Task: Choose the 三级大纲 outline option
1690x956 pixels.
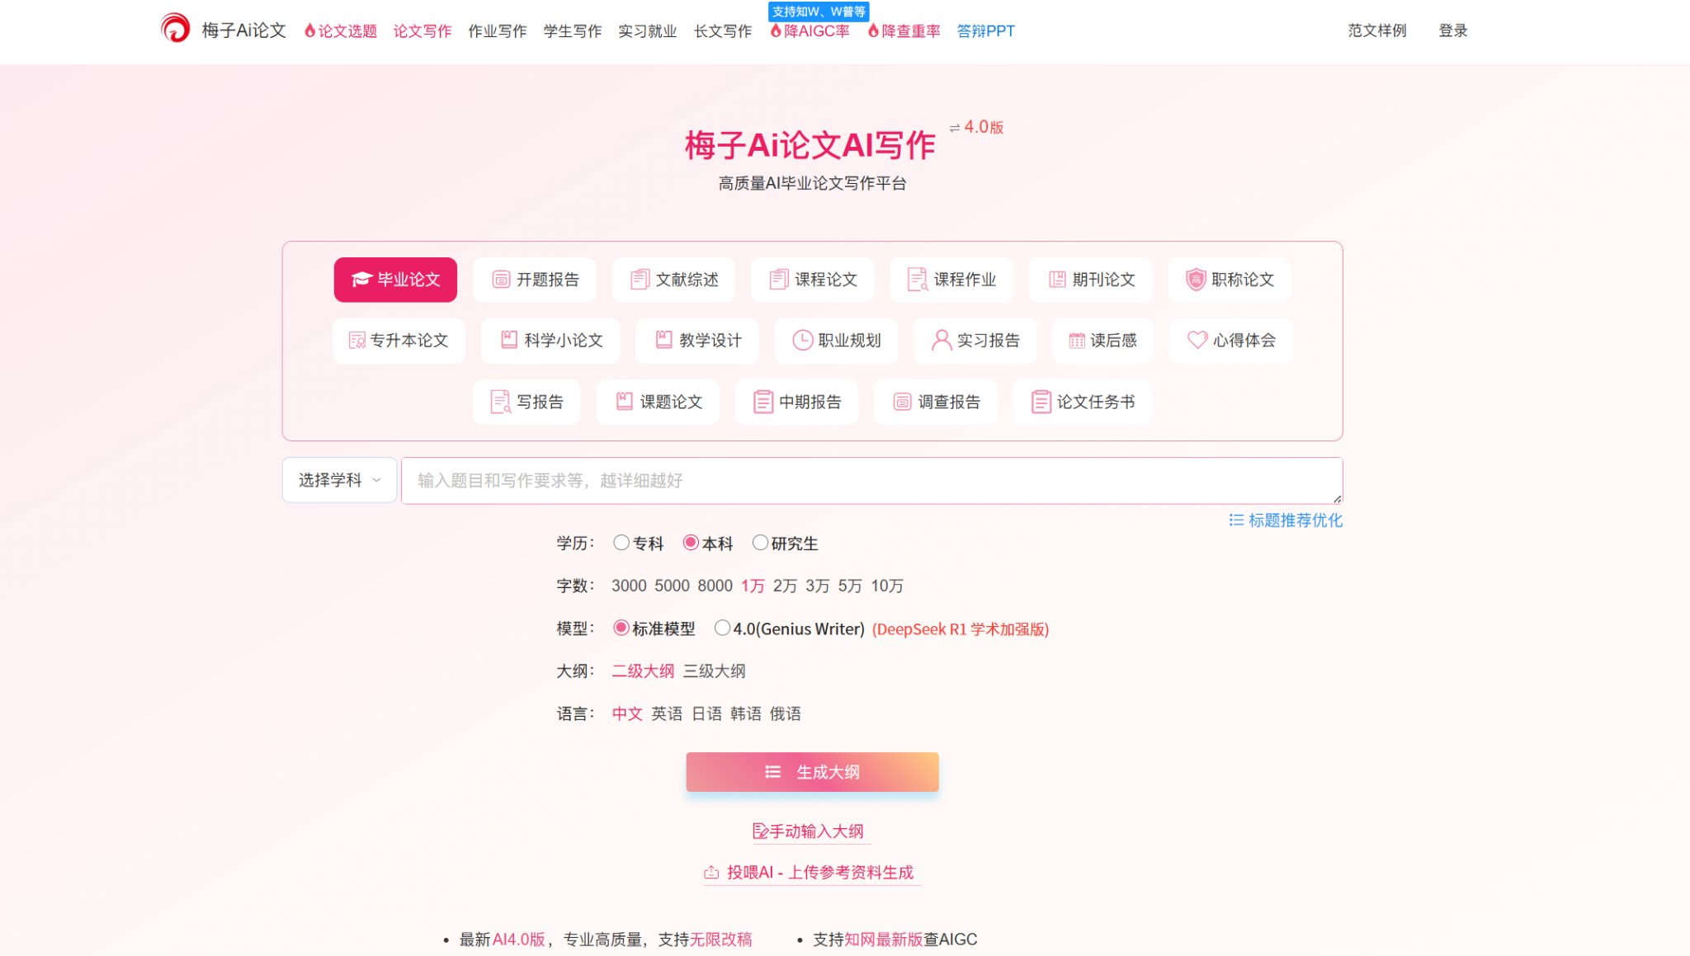Action: [715, 671]
